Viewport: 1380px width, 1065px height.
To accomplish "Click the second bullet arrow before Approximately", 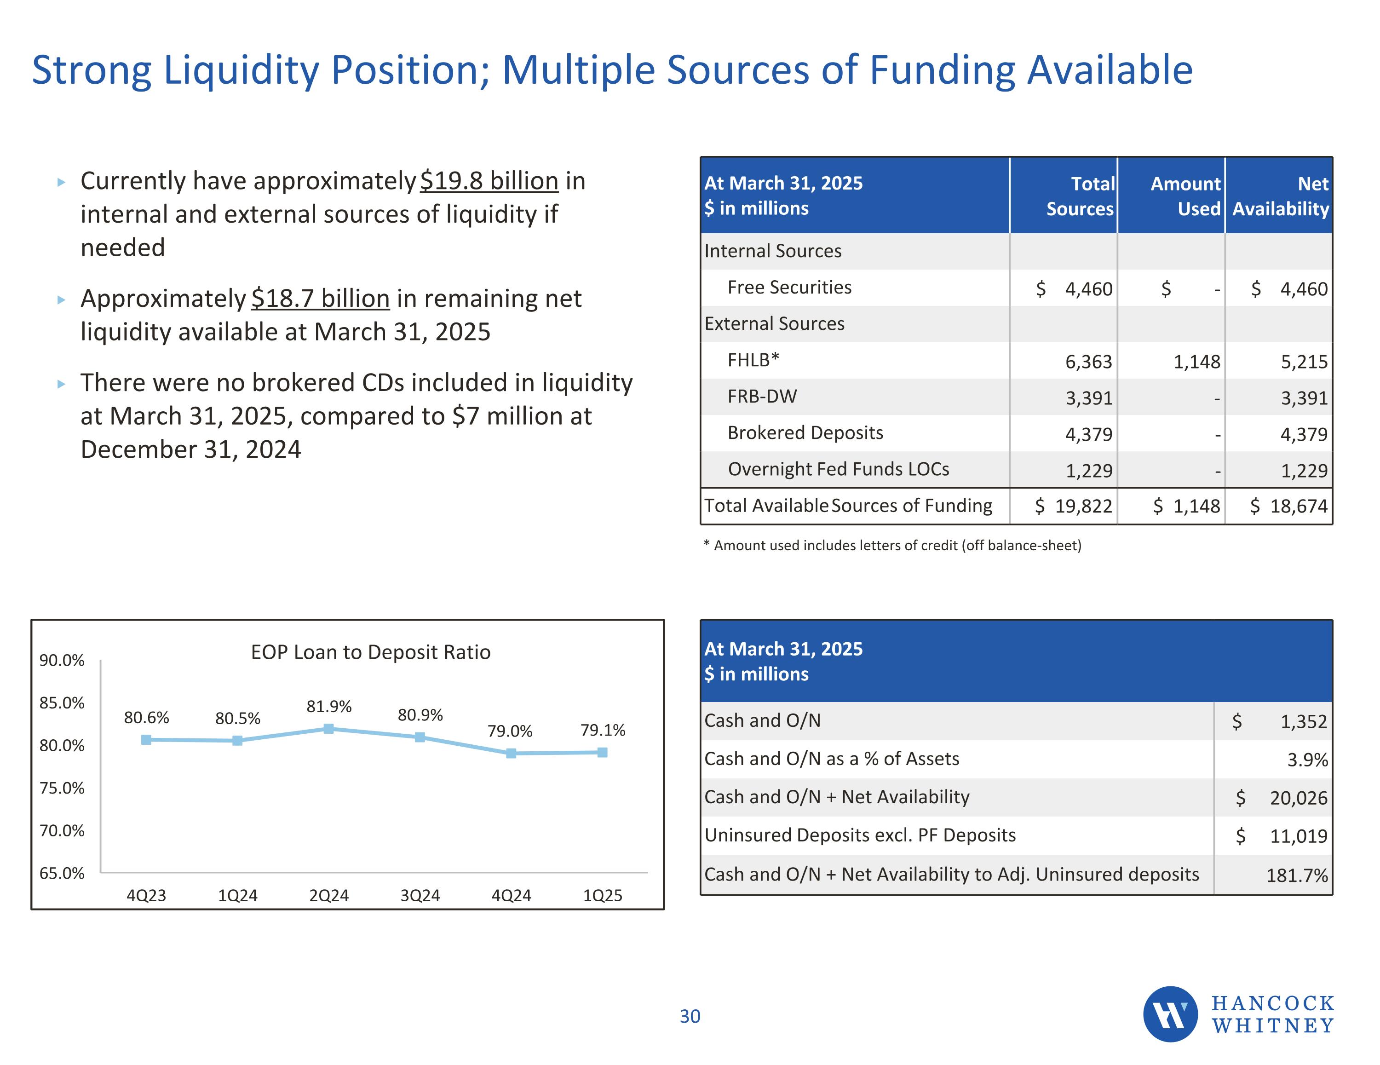I will [61, 300].
